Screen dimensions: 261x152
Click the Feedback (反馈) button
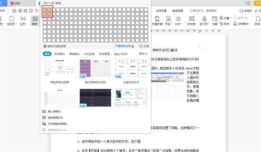[x=144, y=46]
